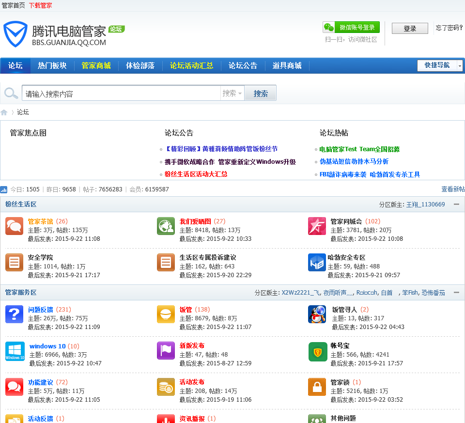465x423 pixels.
Task: Open 管家商城 in navigation bar
Action: tap(96, 65)
